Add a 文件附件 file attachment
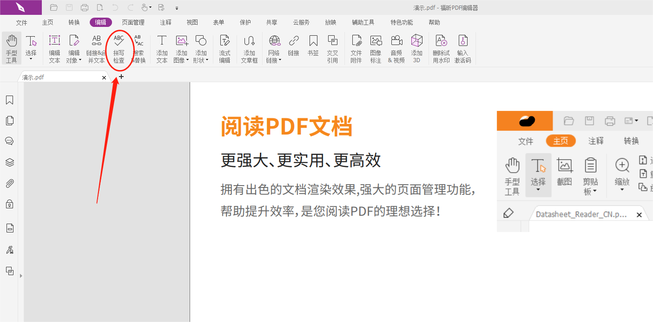 pos(356,48)
